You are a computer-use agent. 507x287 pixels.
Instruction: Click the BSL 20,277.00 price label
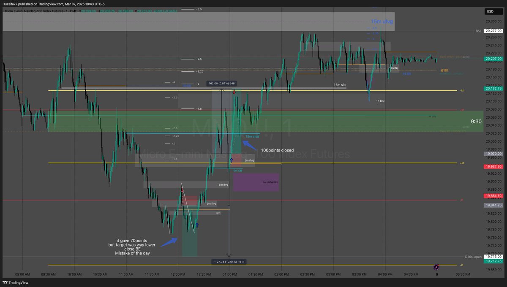pos(493,31)
